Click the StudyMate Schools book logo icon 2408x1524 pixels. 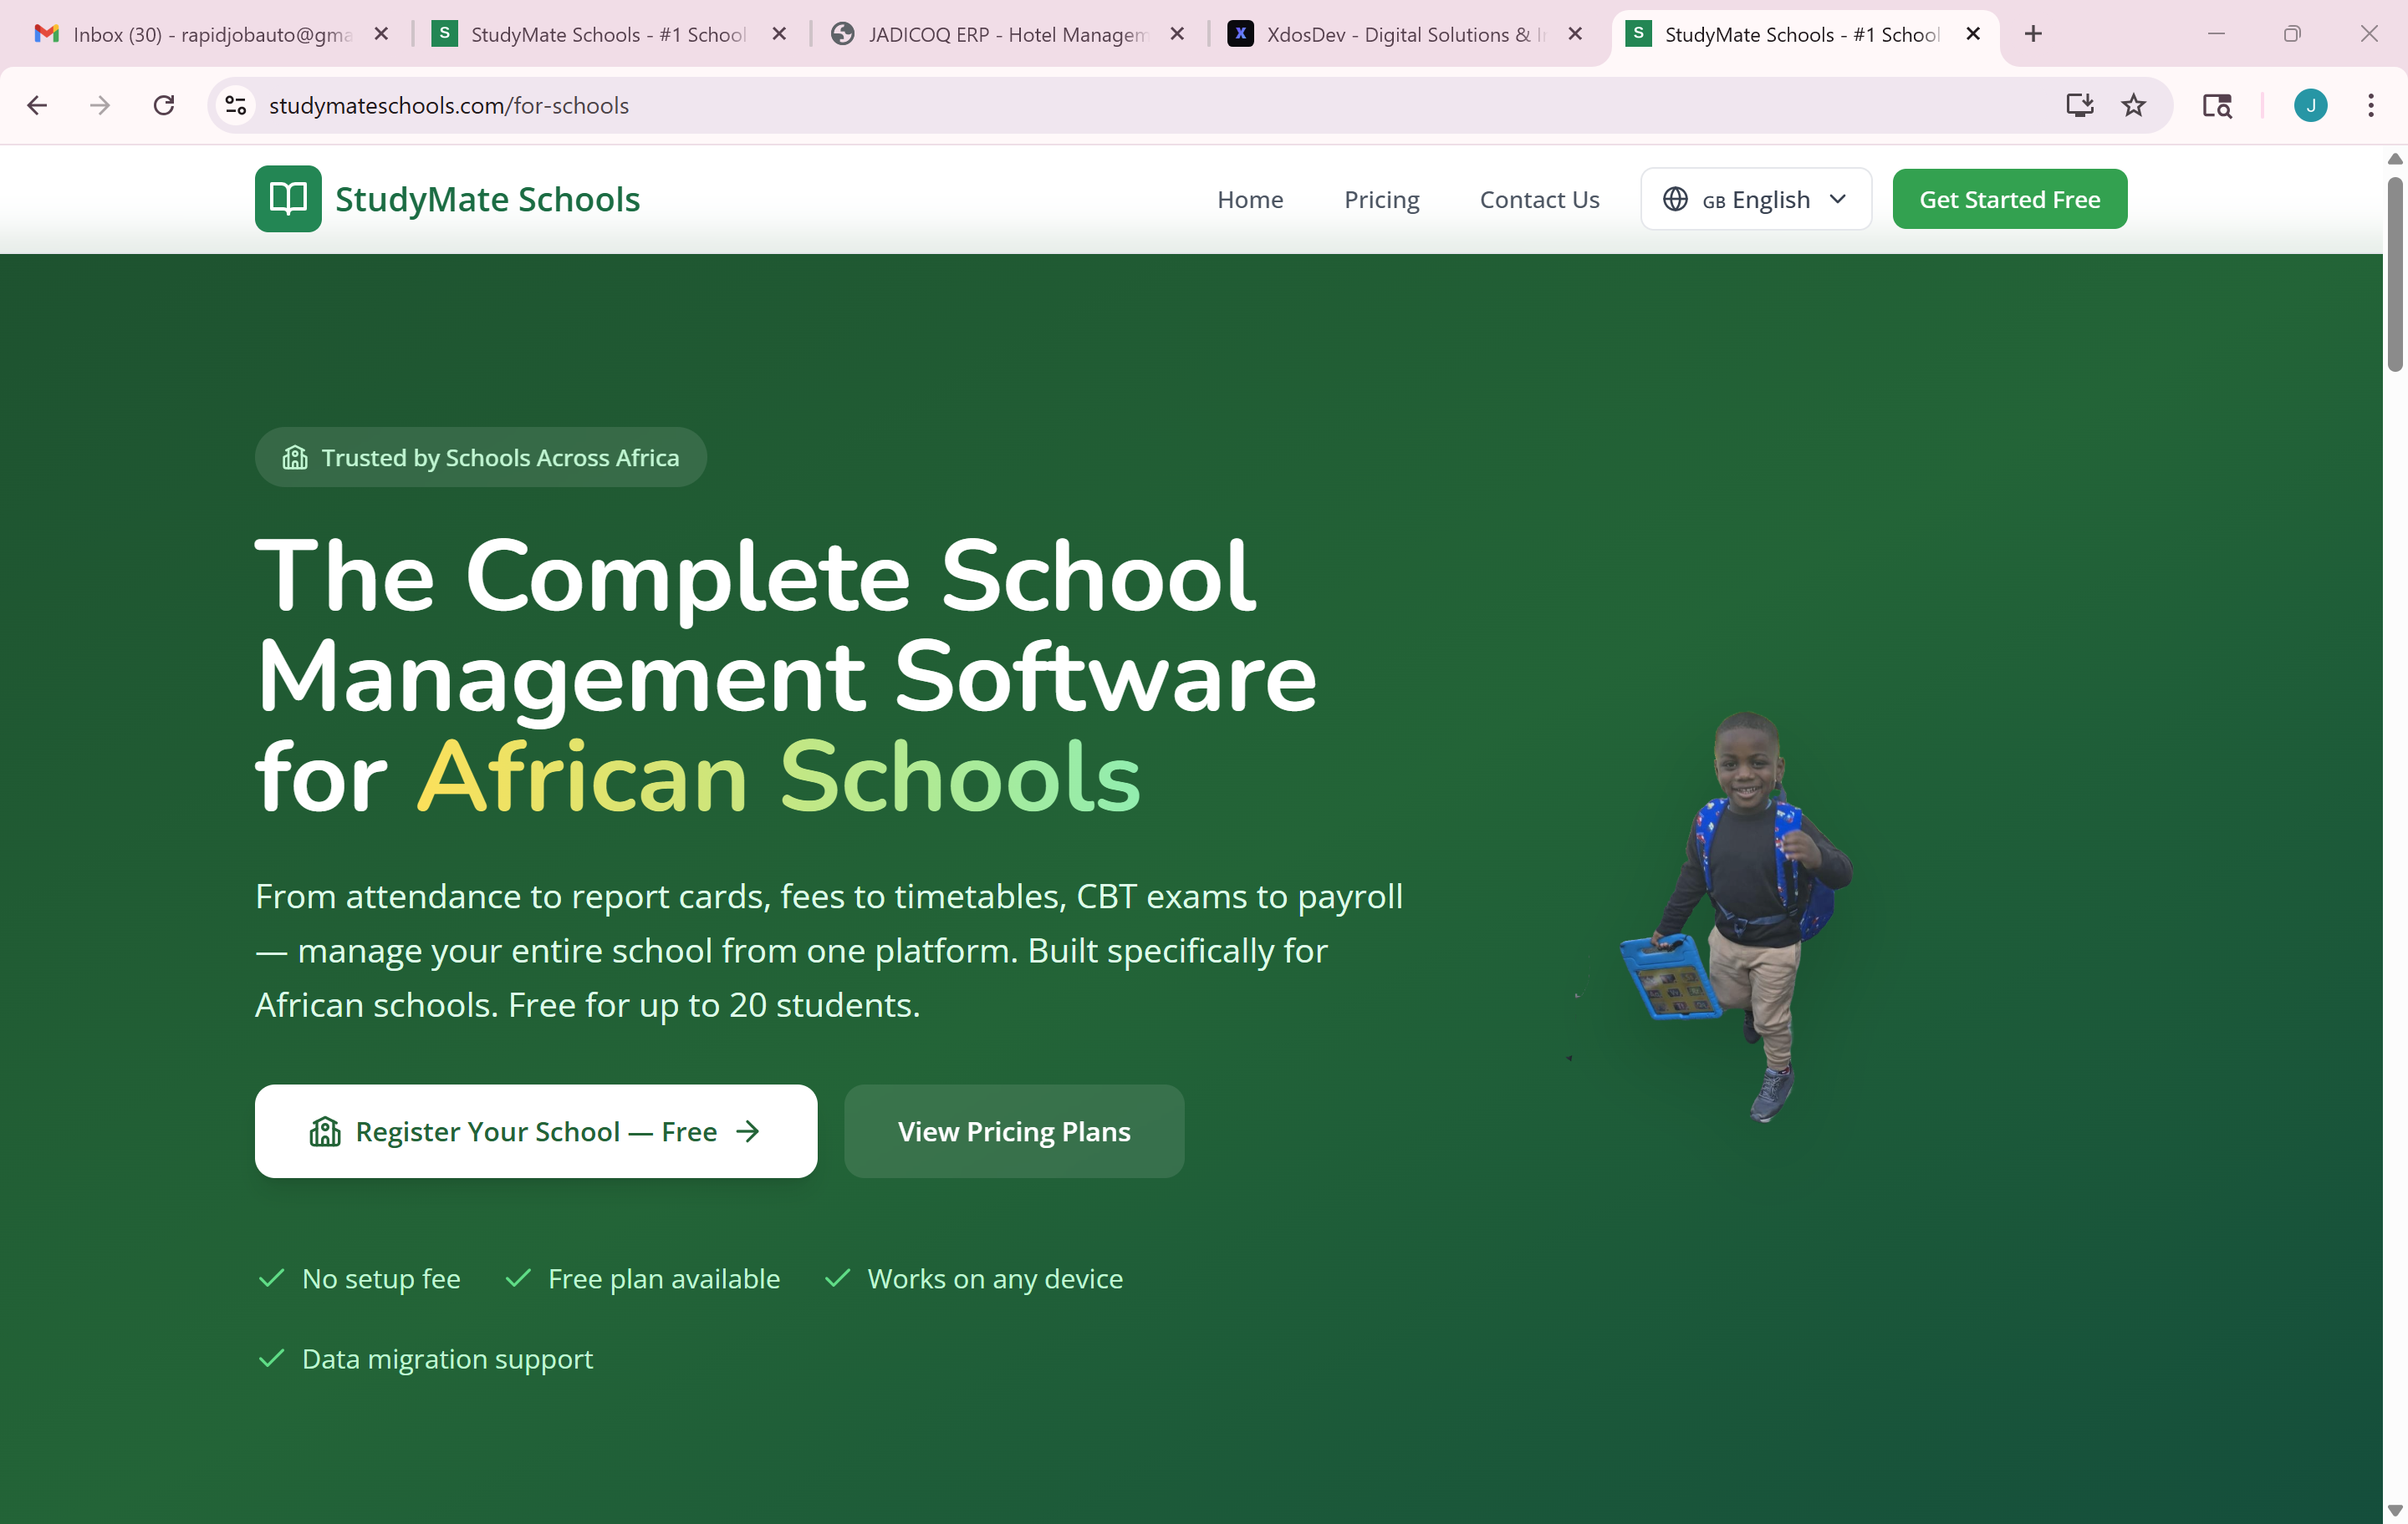click(x=288, y=199)
